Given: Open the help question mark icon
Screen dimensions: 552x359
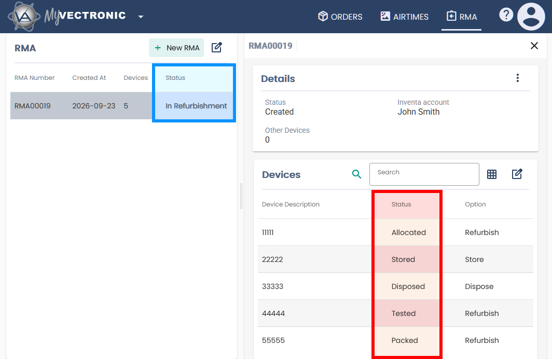Looking at the screenshot, I should 506,15.
